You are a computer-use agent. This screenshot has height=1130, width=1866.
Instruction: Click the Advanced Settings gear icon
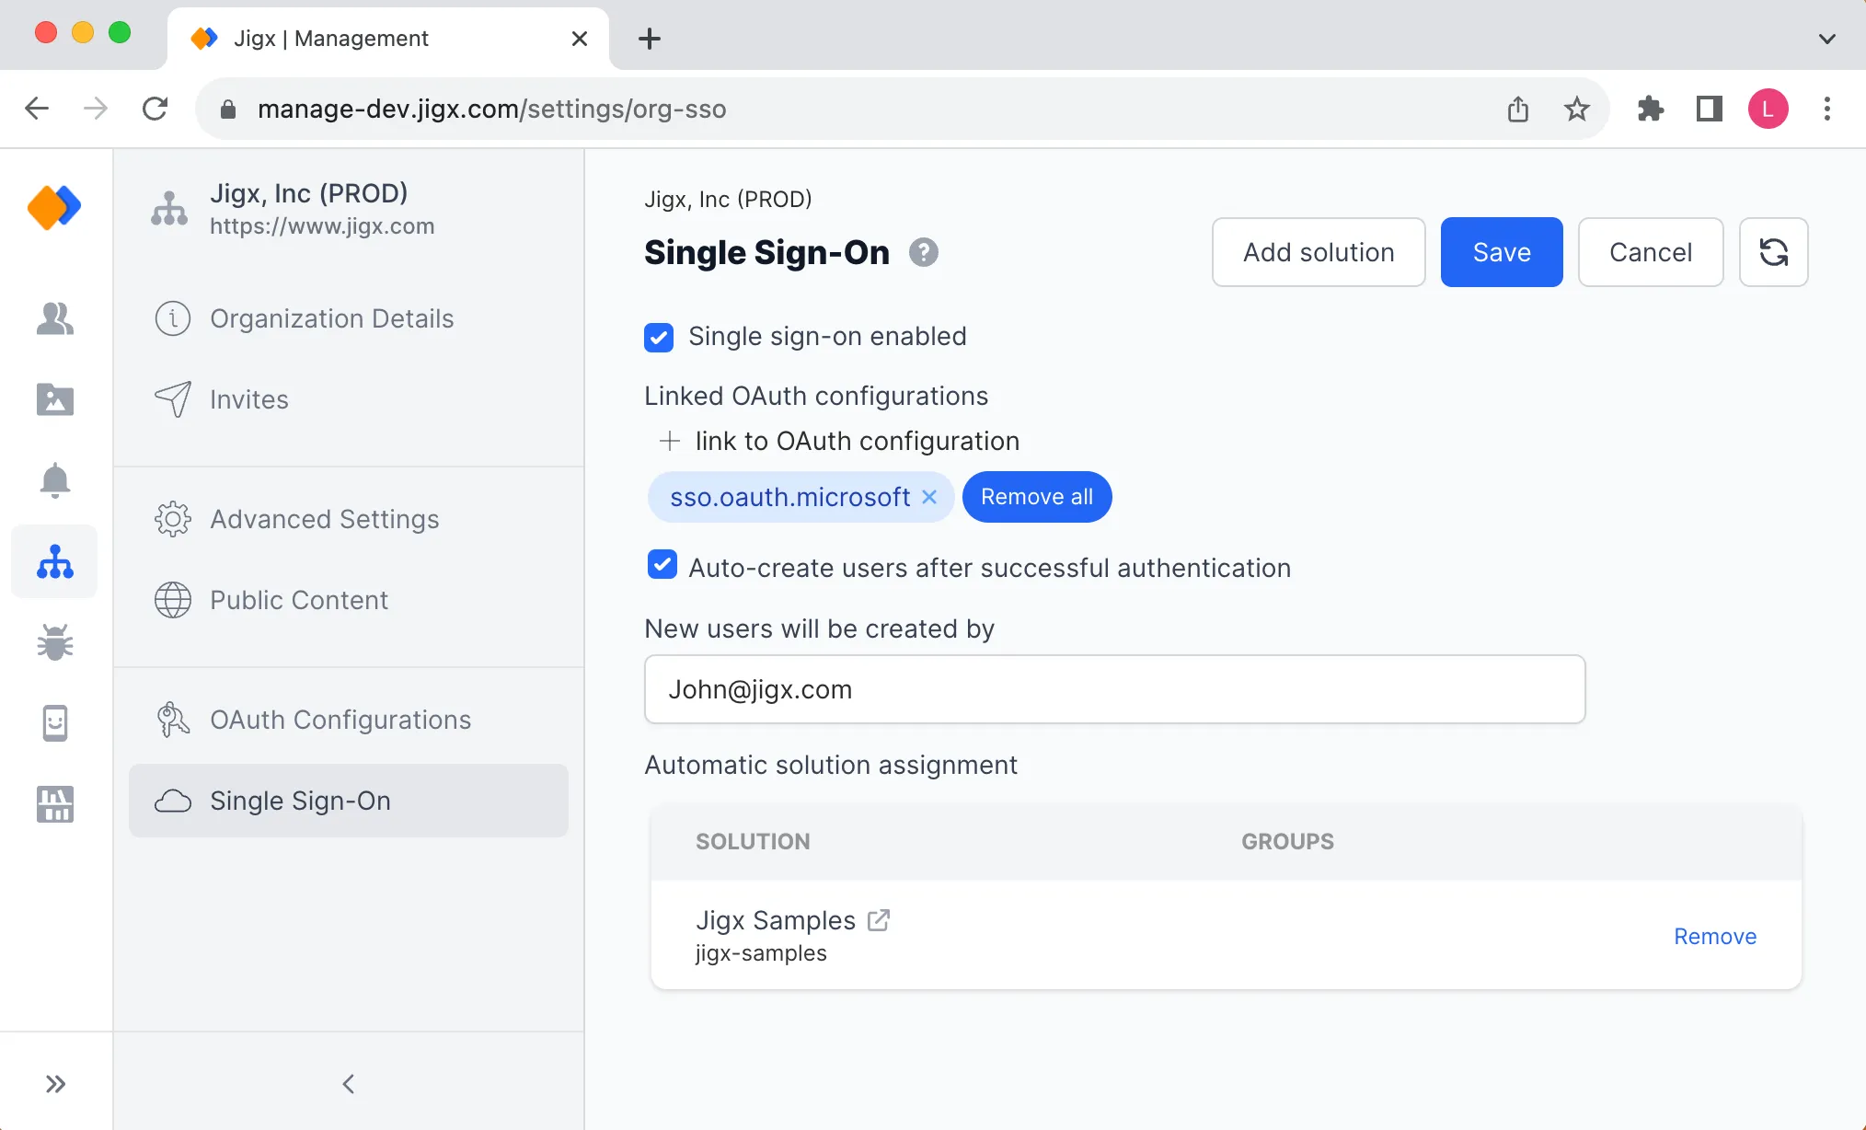coord(173,519)
